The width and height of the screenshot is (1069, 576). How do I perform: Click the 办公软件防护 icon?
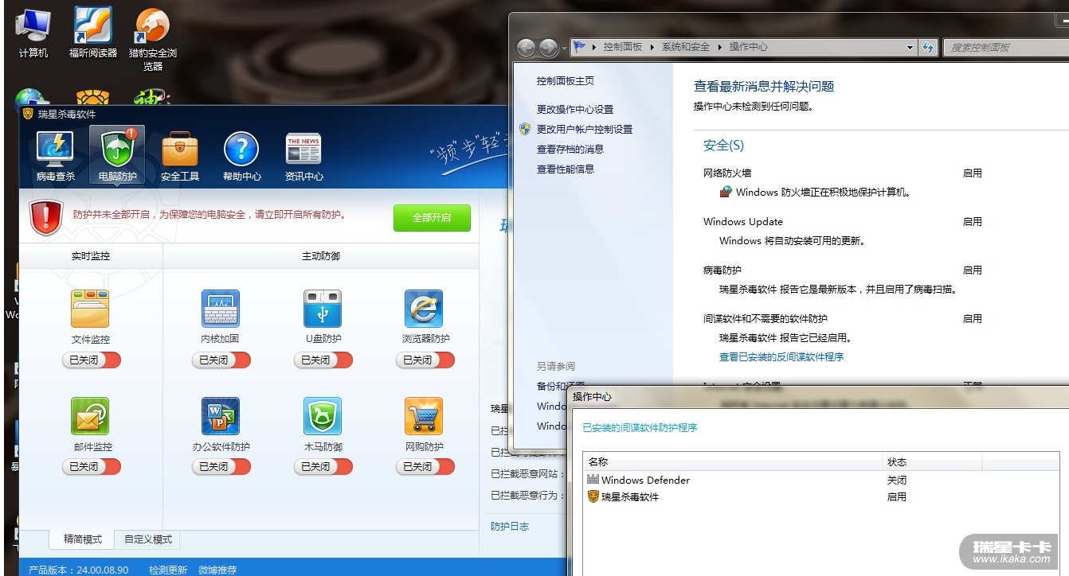click(x=221, y=416)
